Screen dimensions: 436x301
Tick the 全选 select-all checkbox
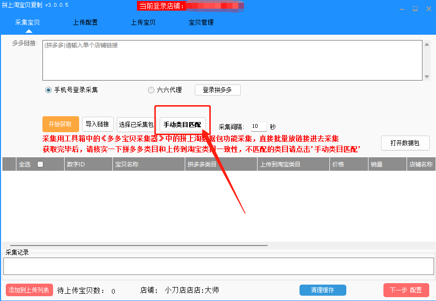point(41,164)
